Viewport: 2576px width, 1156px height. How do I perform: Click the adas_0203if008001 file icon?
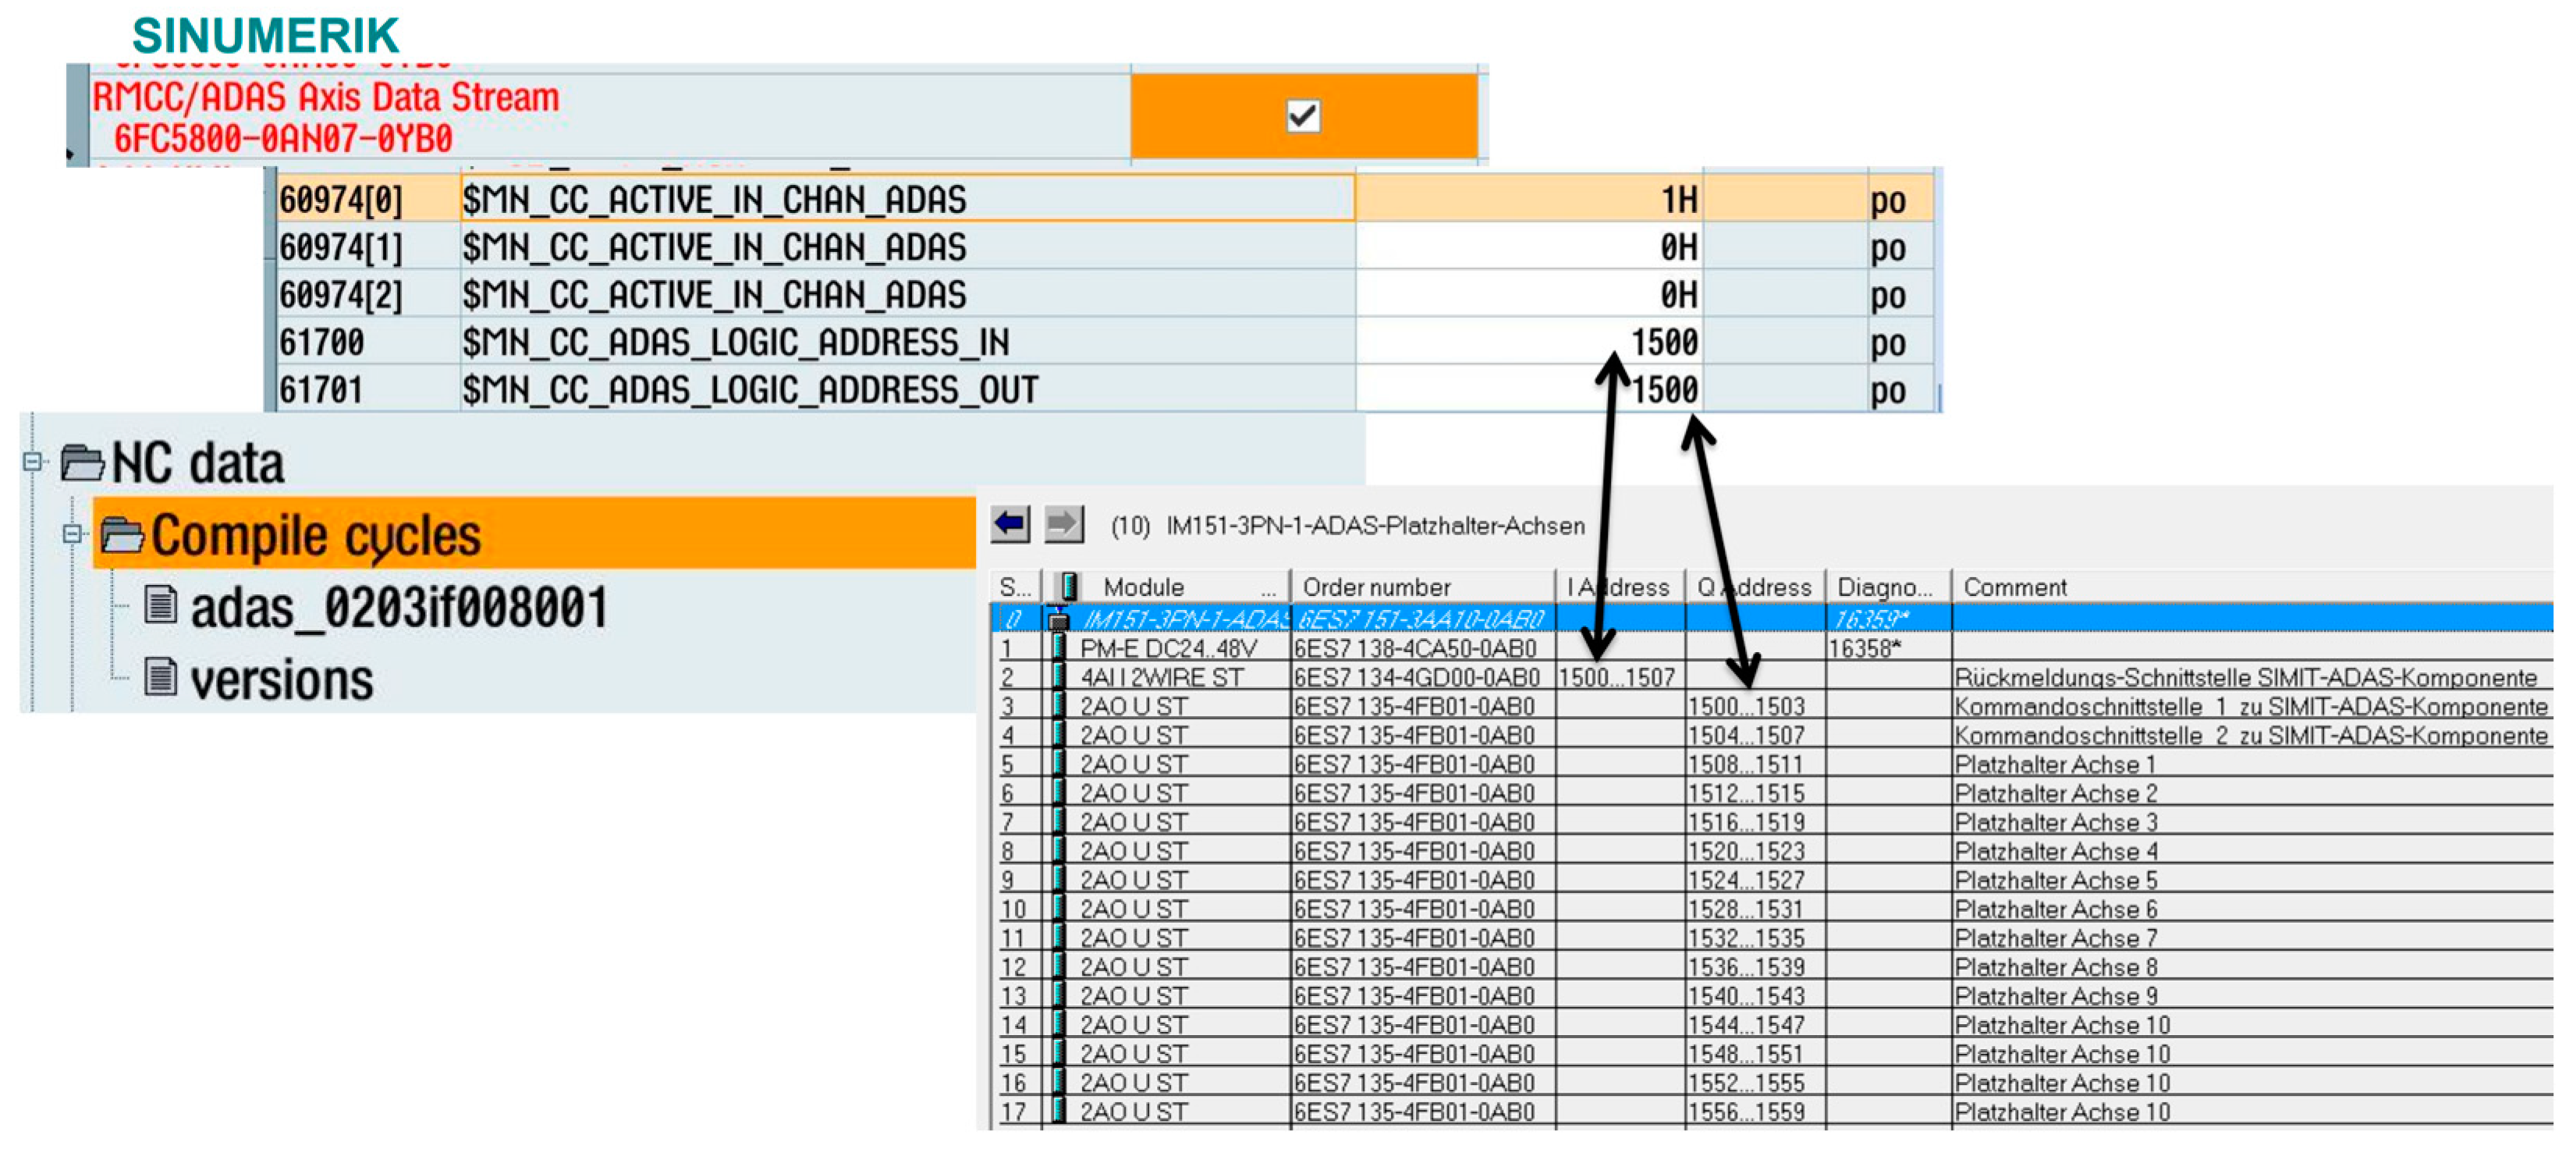pyautogui.click(x=160, y=604)
